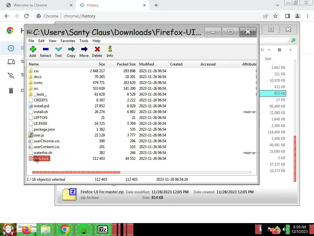Sort 7-Zip list by Name column
314x236 pixels.
click(x=51, y=64)
